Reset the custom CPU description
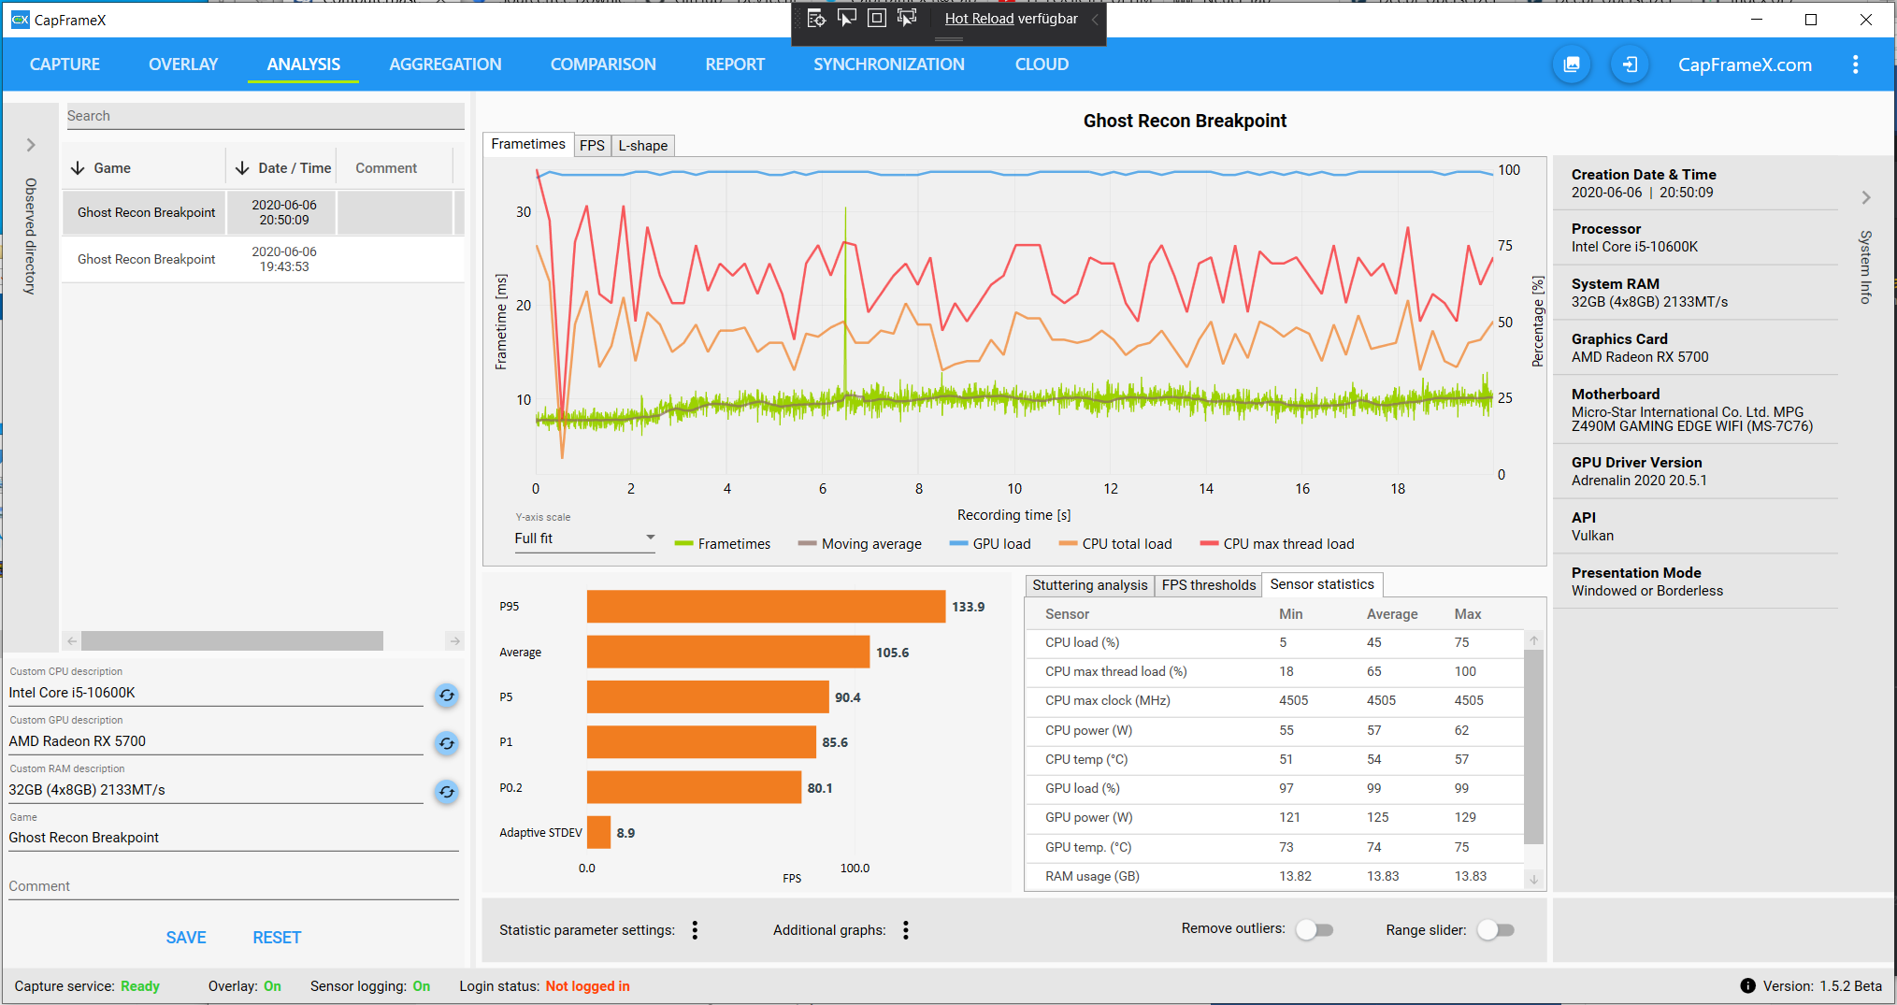 [x=447, y=695]
